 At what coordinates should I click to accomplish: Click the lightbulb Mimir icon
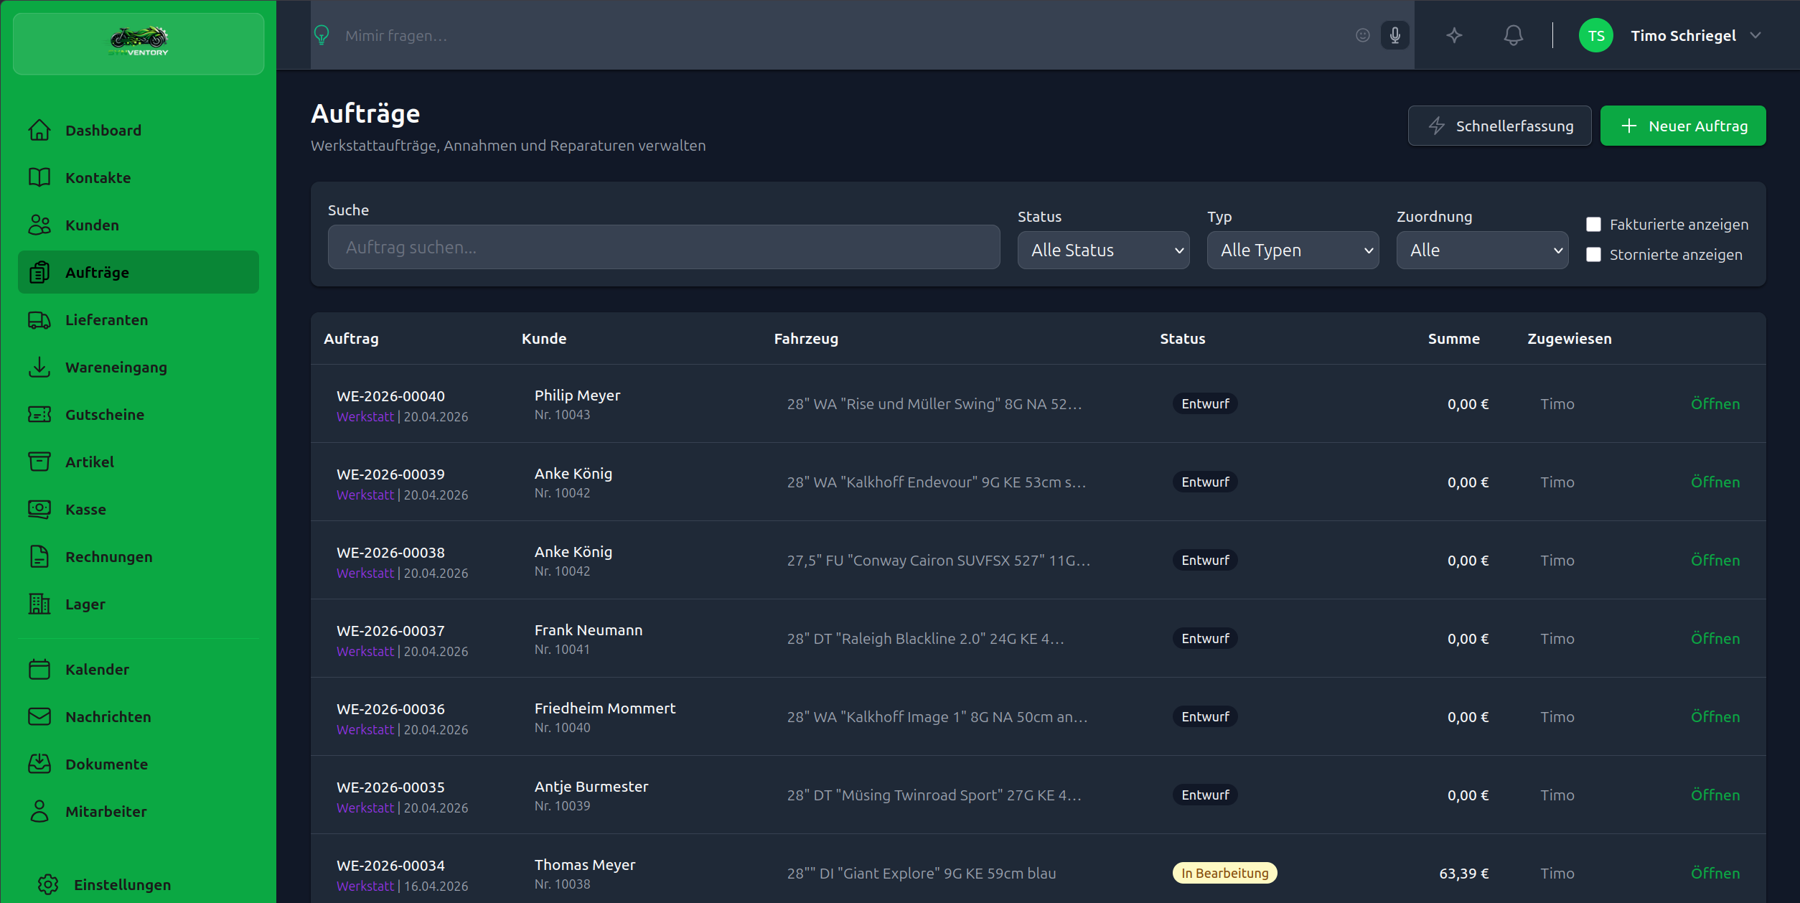tap(322, 35)
